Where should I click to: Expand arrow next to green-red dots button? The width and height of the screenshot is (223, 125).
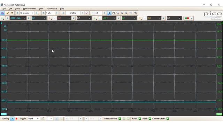192,18
